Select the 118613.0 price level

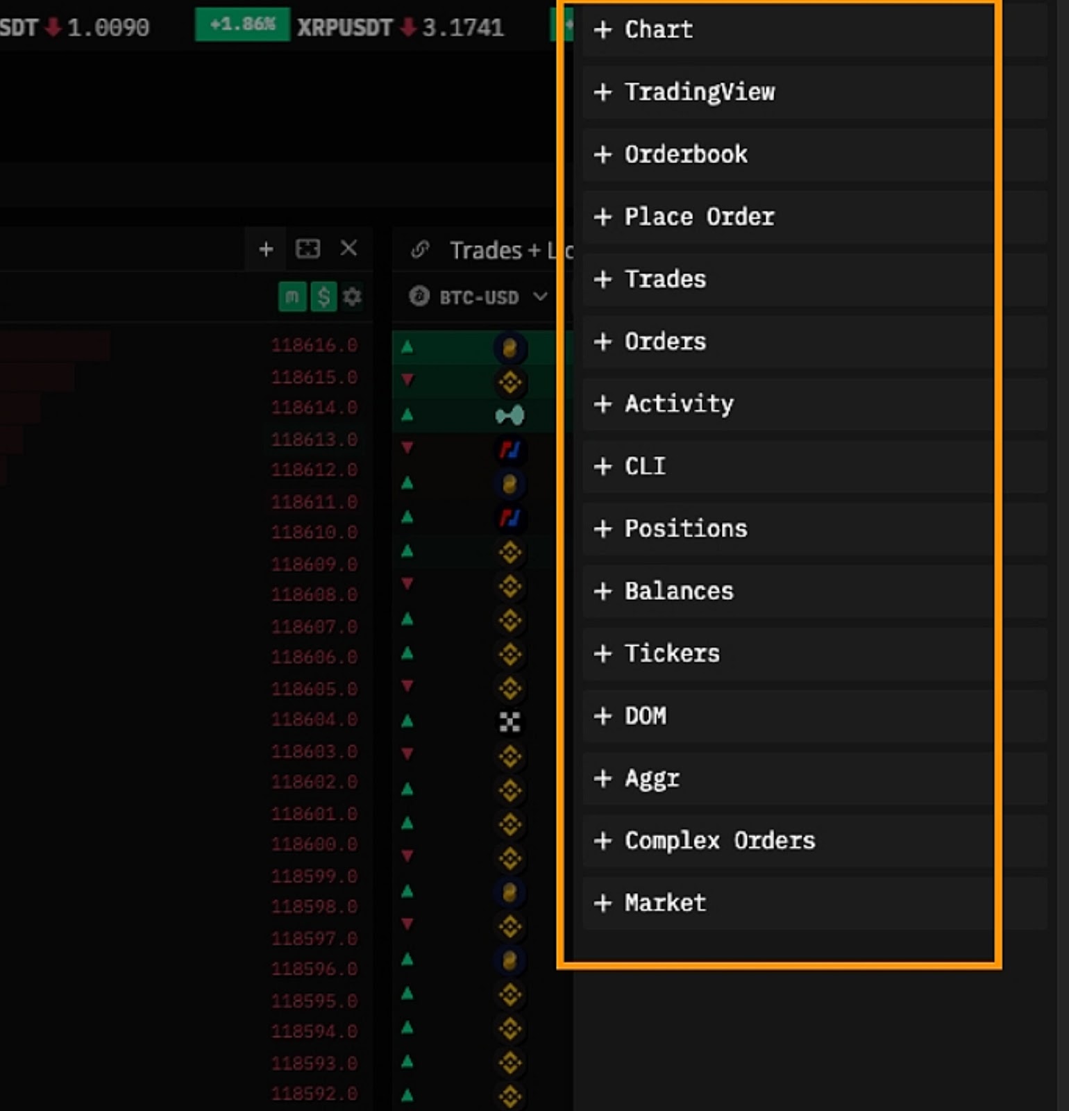click(x=314, y=440)
